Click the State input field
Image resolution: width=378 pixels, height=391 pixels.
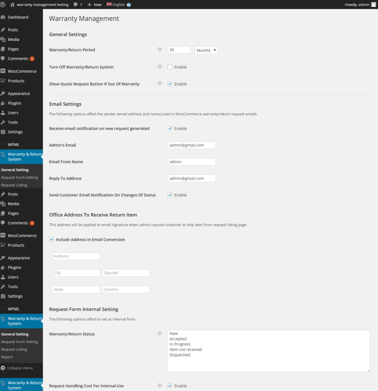76,290
